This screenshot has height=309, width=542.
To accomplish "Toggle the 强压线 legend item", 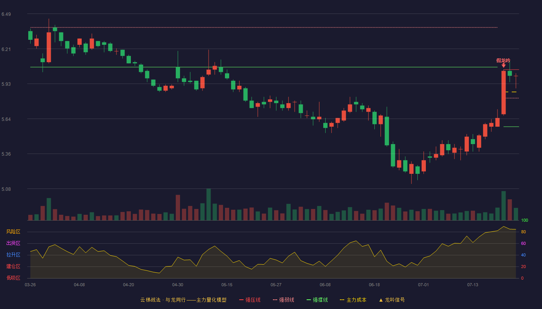I will (x=250, y=300).
